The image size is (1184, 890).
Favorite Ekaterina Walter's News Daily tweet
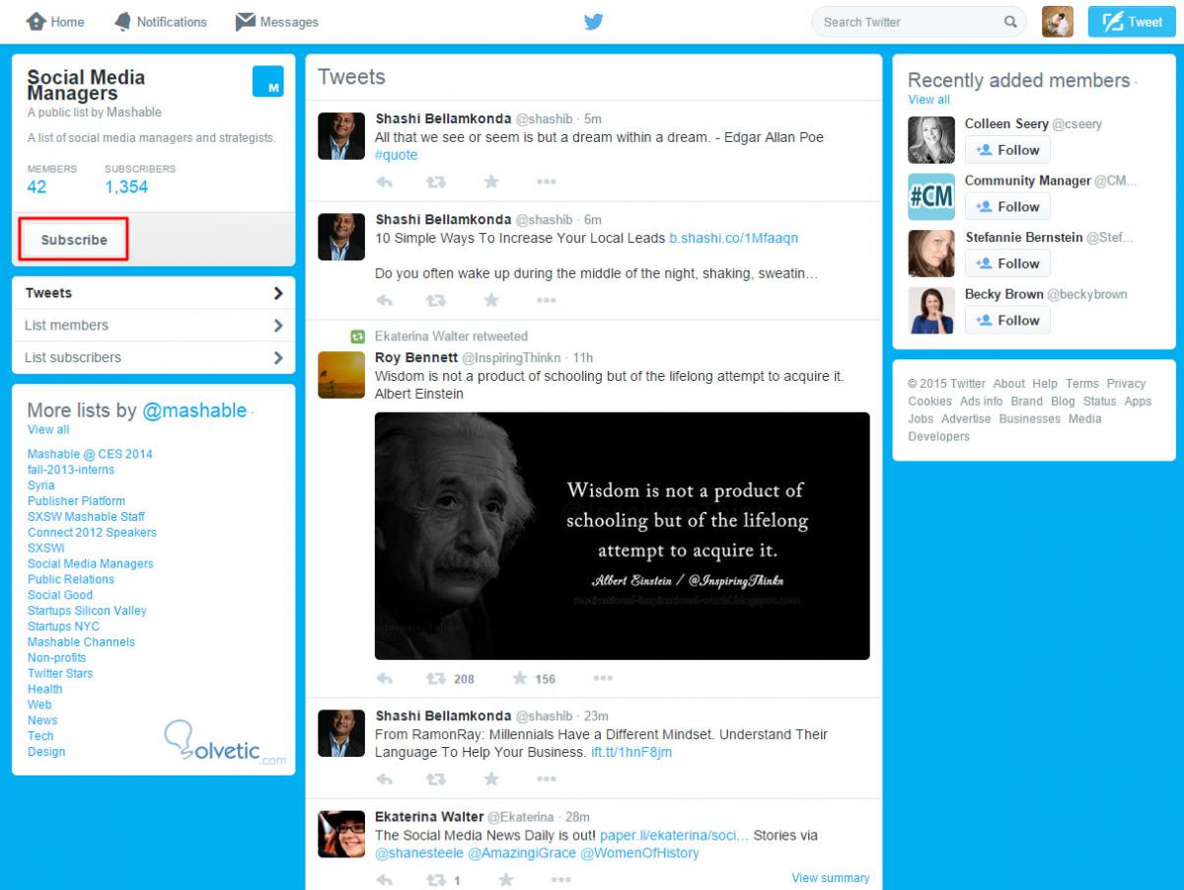[506, 879]
